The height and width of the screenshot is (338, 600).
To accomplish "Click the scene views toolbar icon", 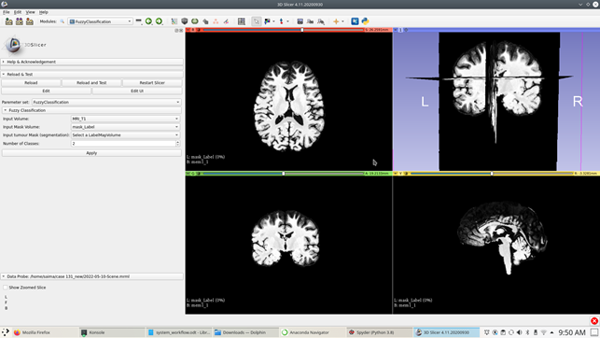I will point(311,21).
